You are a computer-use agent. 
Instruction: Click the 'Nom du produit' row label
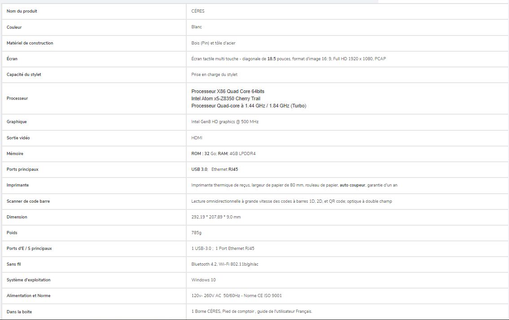22,11
